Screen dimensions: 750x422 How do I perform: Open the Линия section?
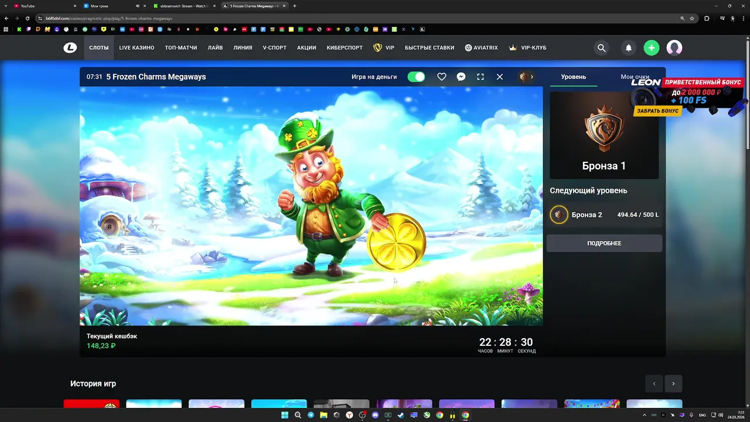tap(243, 47)
